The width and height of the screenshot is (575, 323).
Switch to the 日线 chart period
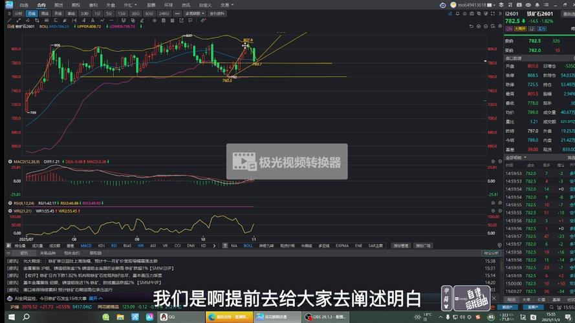(x=32, y=14)
